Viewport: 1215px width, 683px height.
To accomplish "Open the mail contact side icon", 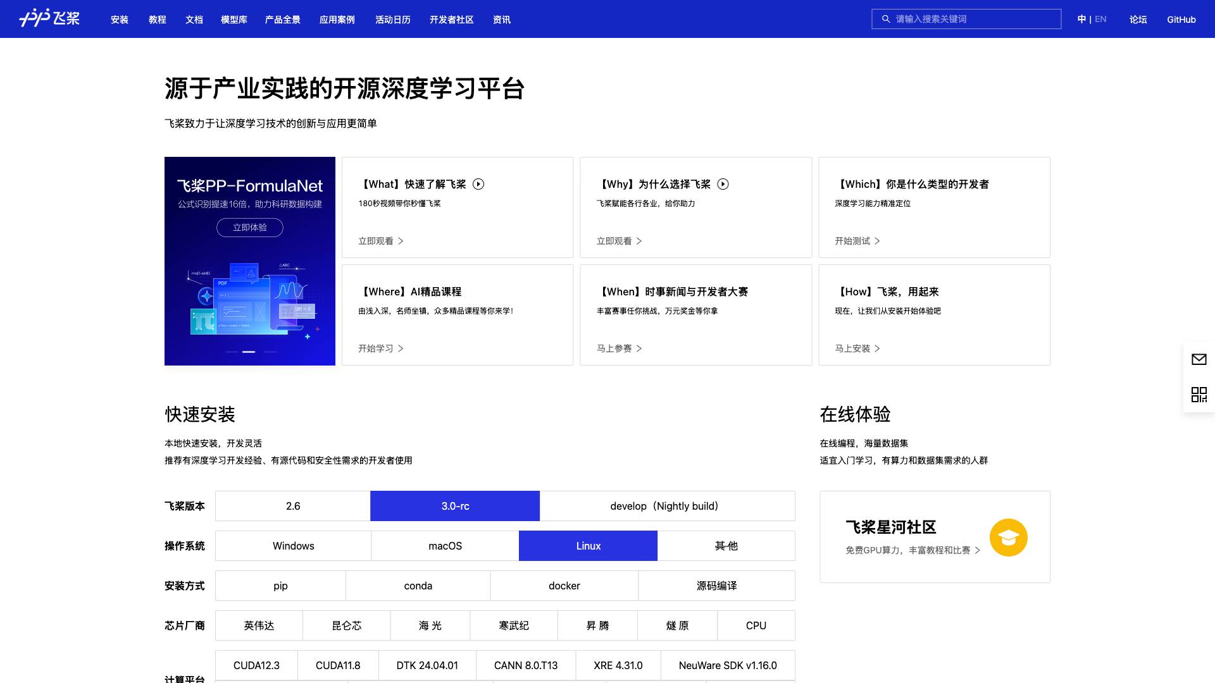I will [x=1199, y=359].
